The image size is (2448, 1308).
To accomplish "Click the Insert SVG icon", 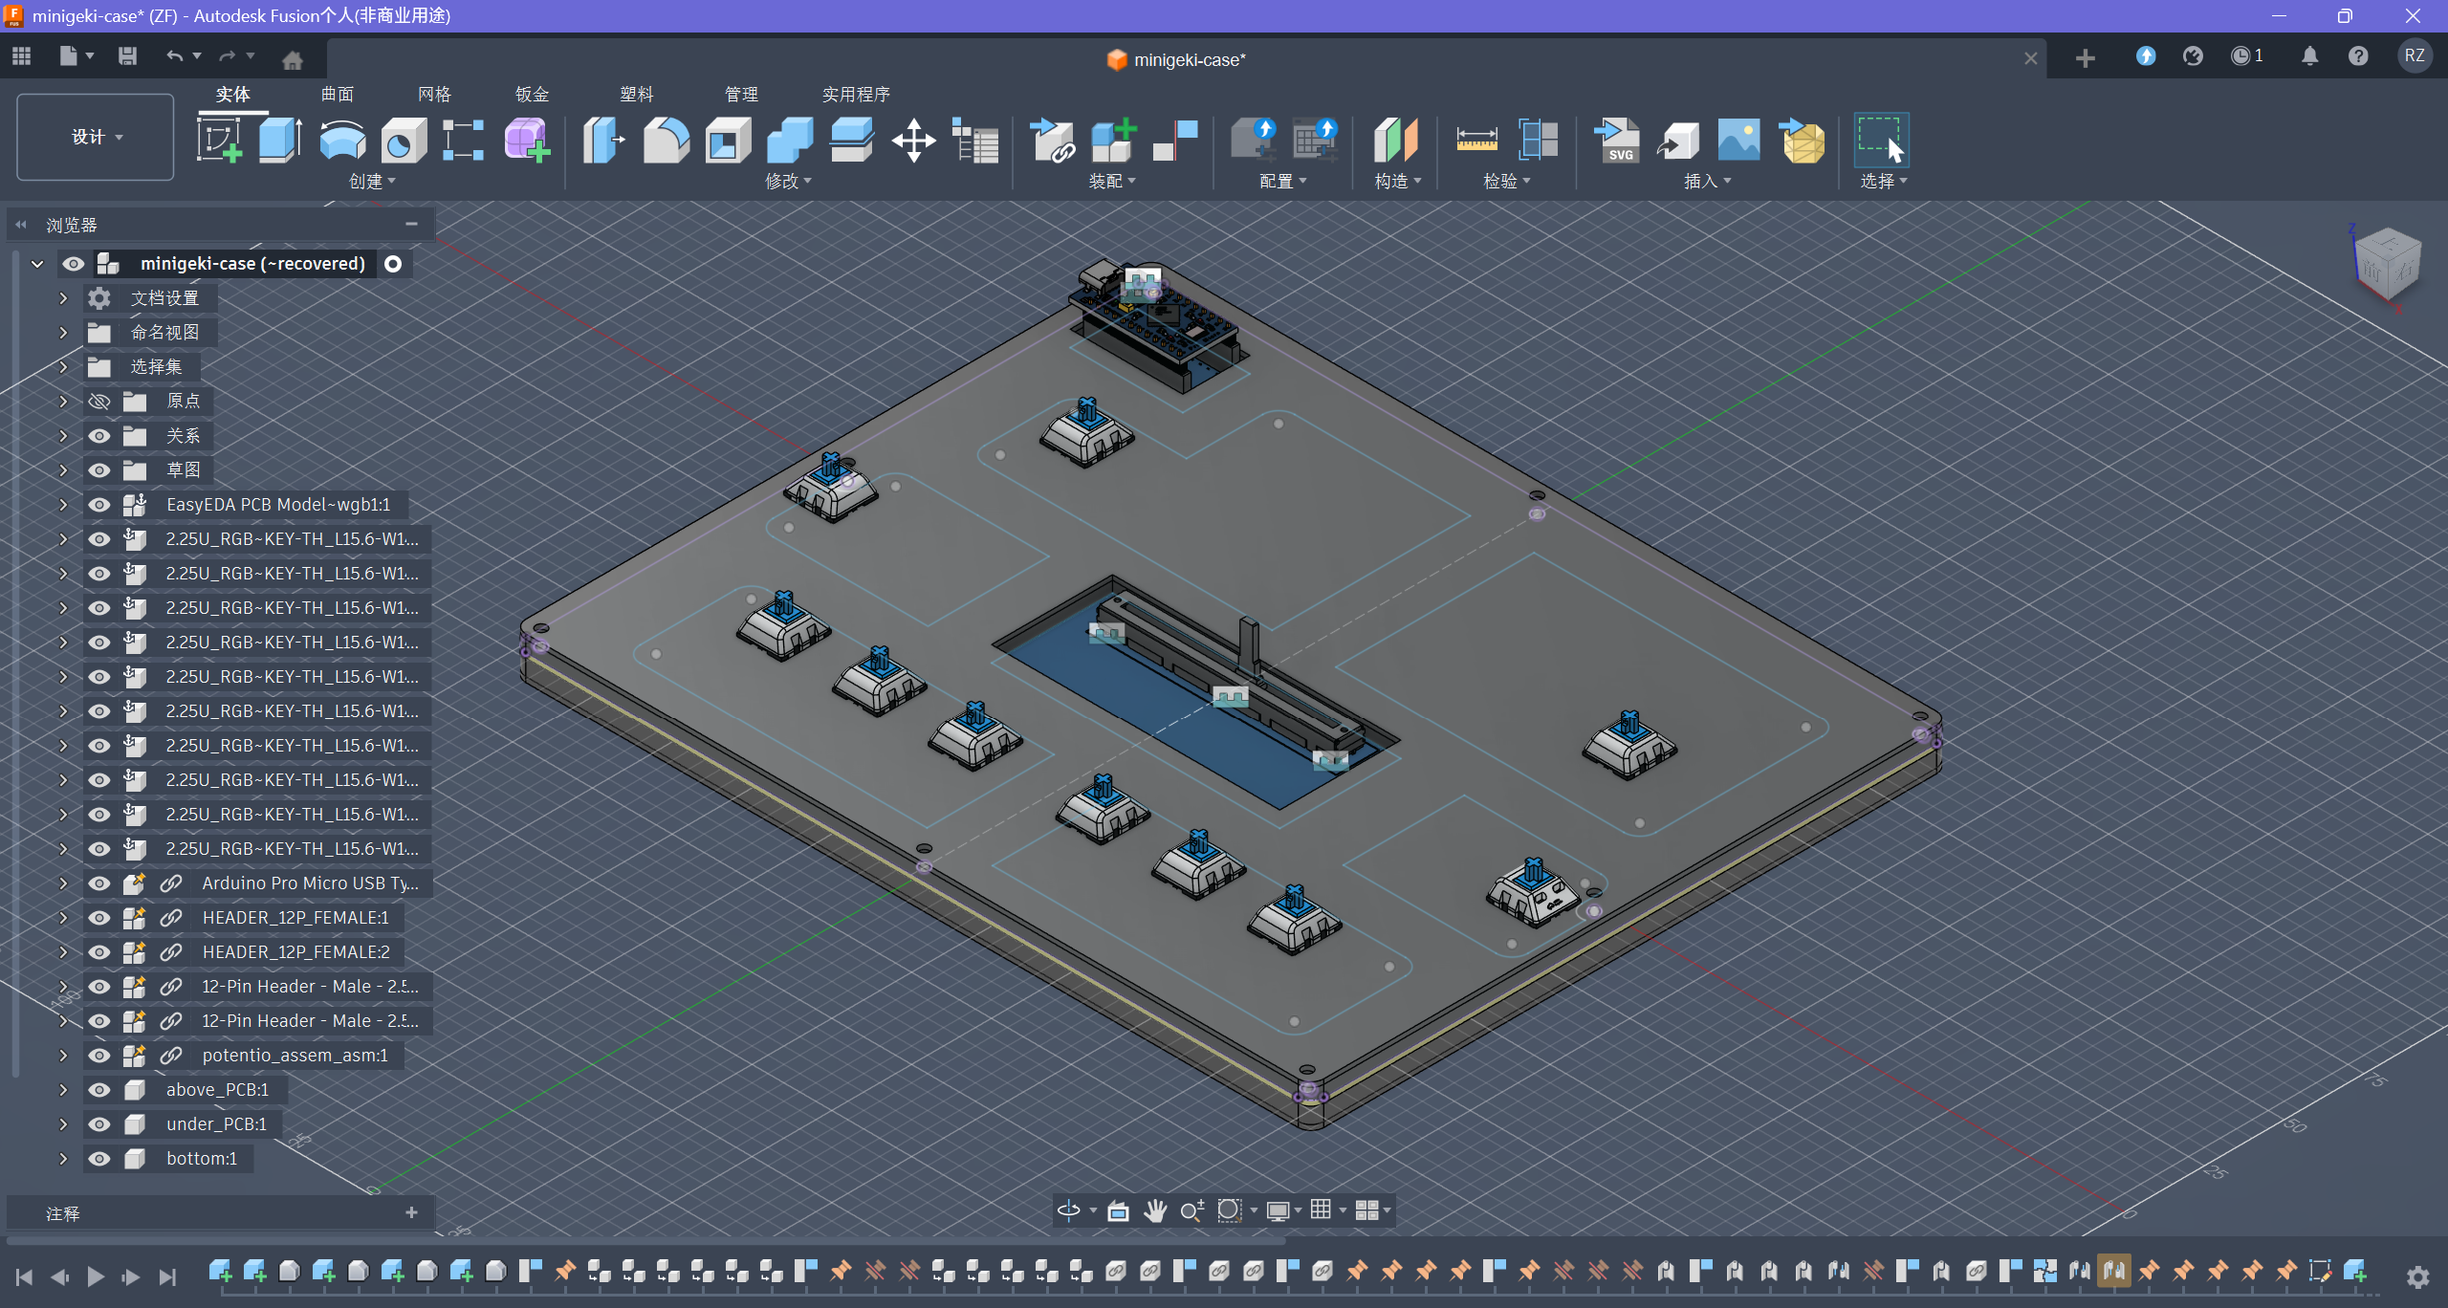I will click(x=1618, y=141).
